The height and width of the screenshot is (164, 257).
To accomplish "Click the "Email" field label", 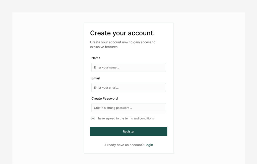I will (x=96, y=78).
